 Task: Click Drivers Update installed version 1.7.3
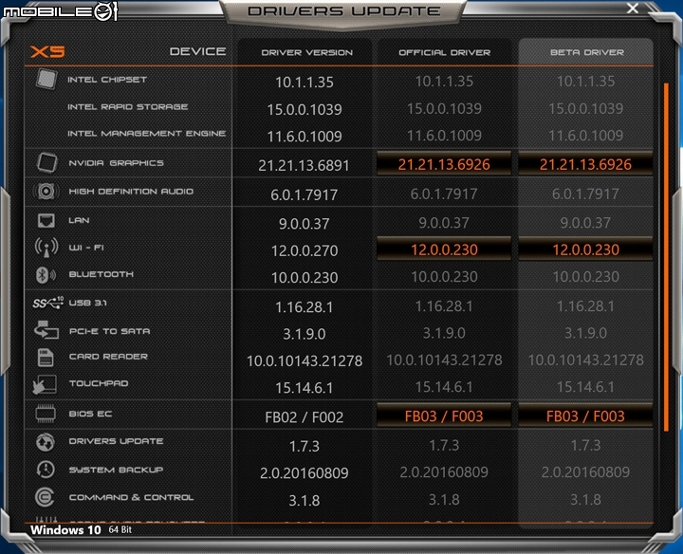[305, 446]
